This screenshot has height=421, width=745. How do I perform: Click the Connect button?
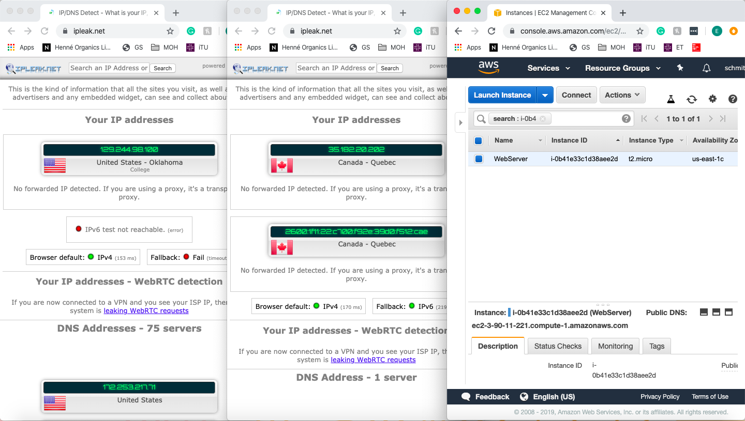coord(576,95)
